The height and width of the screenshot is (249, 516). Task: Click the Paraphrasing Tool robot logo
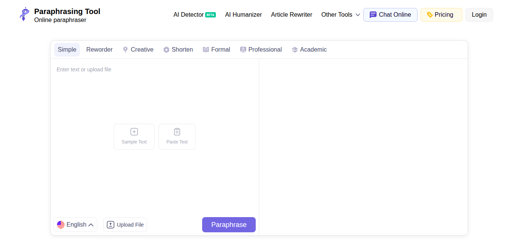24,14
